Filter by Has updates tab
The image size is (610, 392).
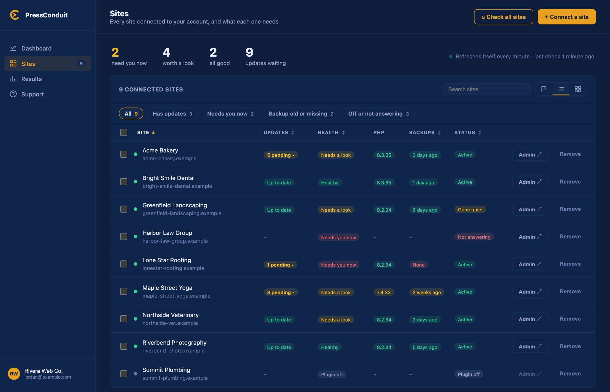coord(172,114)
